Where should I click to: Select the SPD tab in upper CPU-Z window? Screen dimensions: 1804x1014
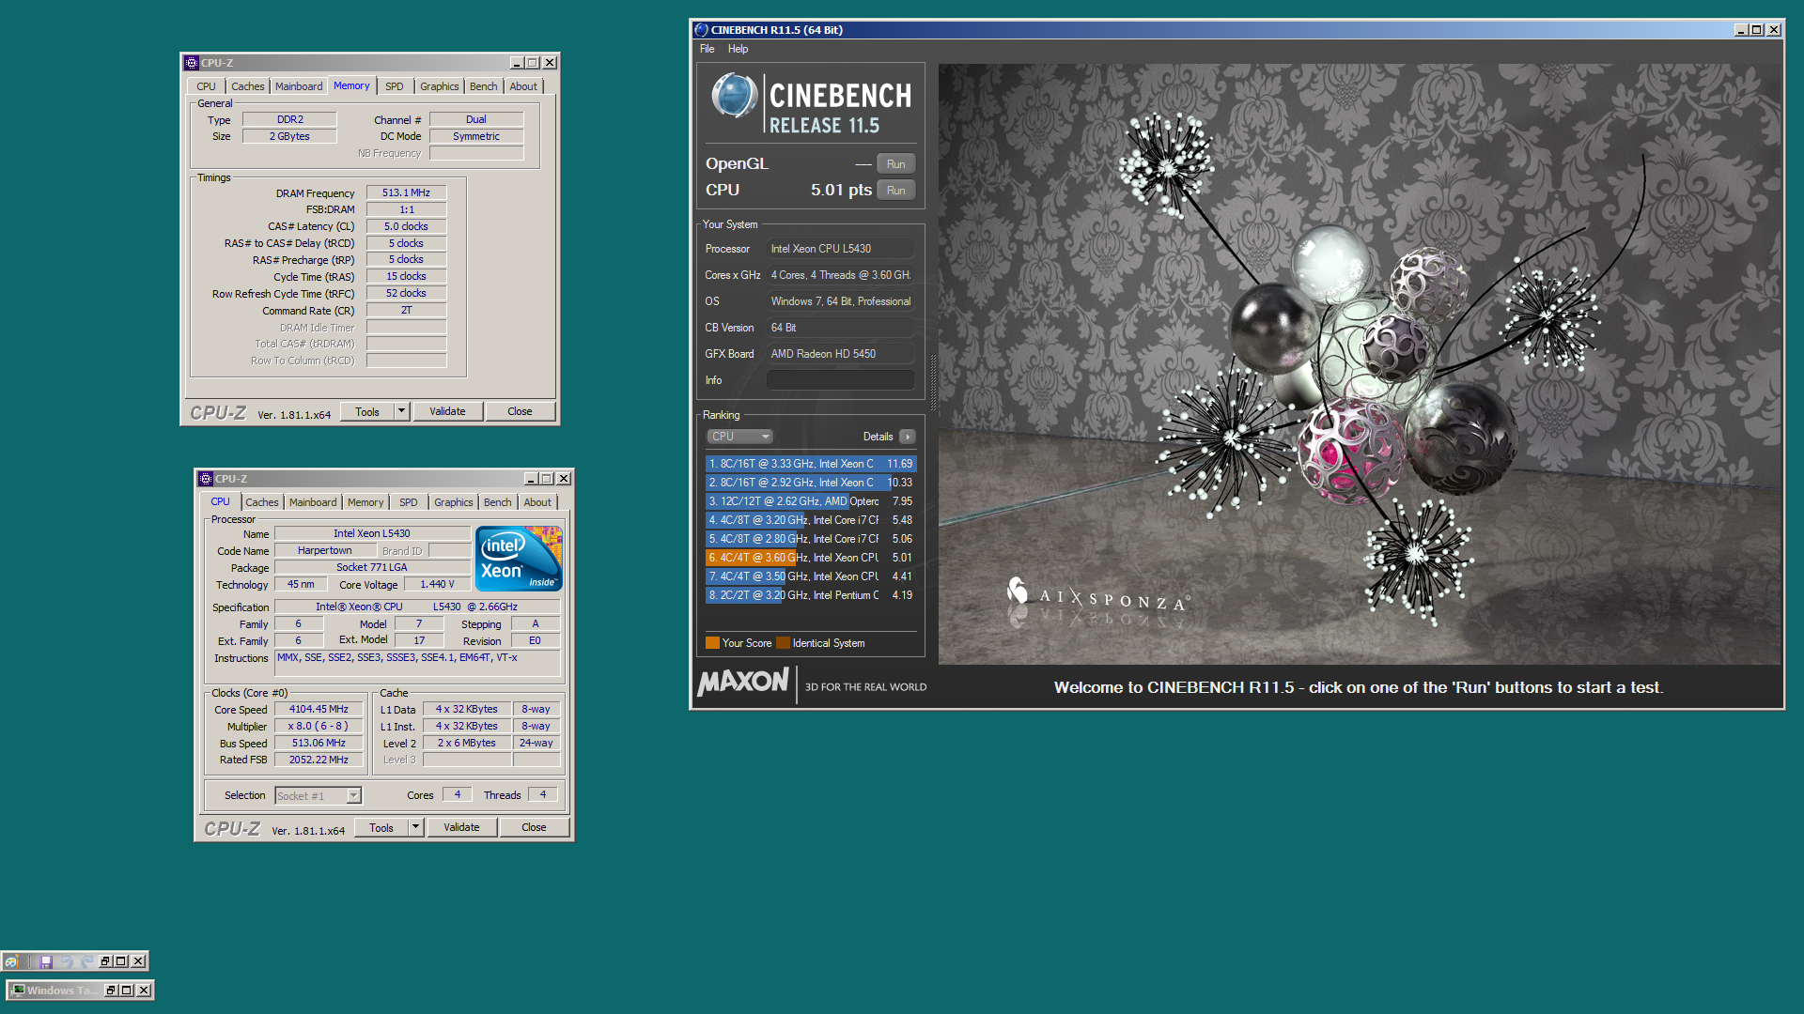coord(394,86)
